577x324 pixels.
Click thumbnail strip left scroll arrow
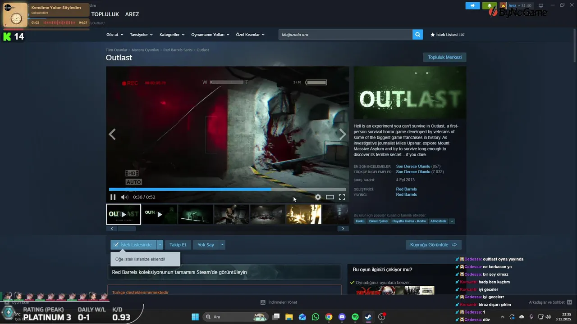[x=112, y=229]
